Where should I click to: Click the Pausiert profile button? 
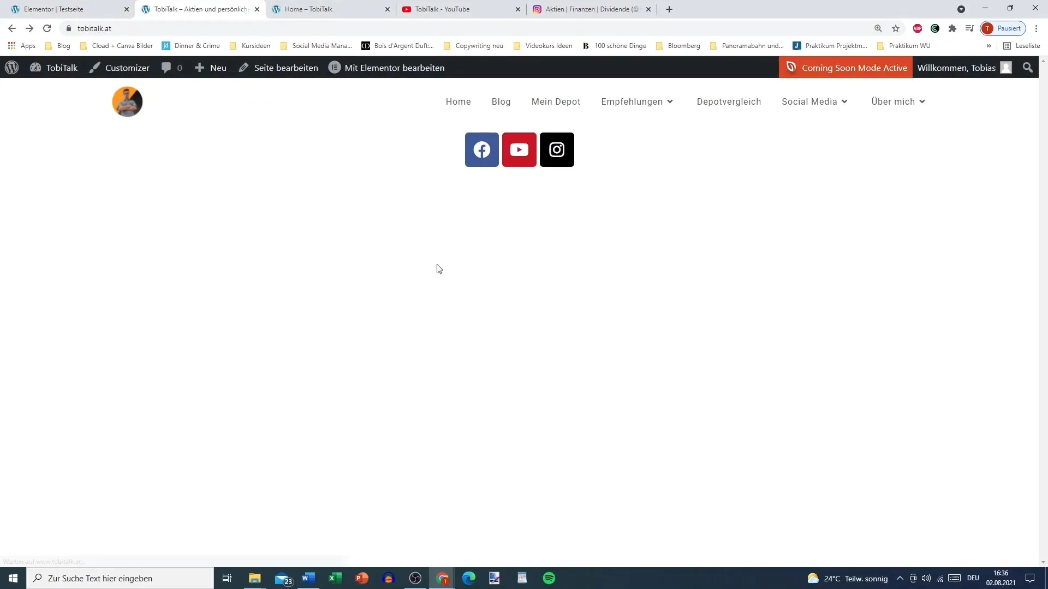pos(1003,28)
